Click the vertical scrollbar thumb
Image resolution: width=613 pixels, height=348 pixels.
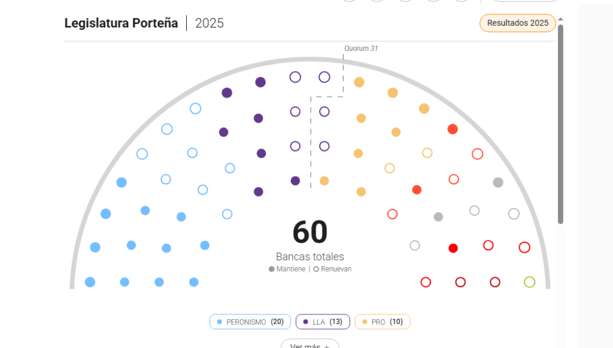pyautogui.click(x=560, y=124)
